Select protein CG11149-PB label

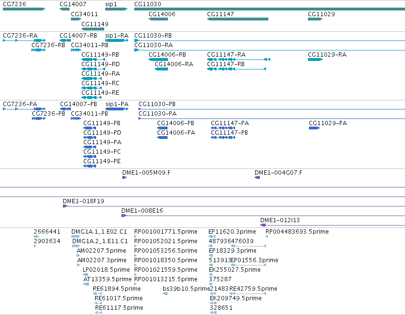tap(102, 123)
